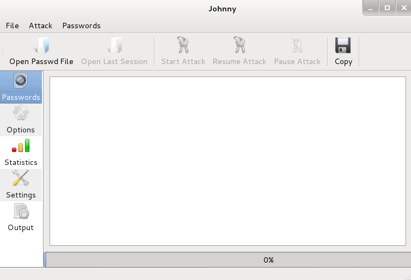This screenshot has height=280, width=411.
Task: Select the Passwords sidebar tab
Action: 21,87
